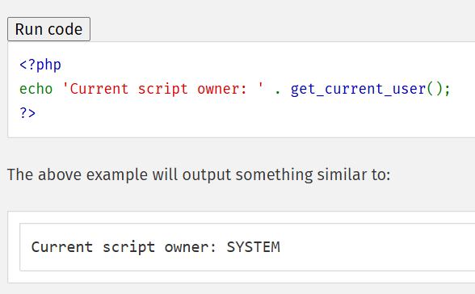Screen dimensions: 475x294
Task: Click the paragraph 'The above example will output'
Action: pyautogui.click(x=119, y=175)
